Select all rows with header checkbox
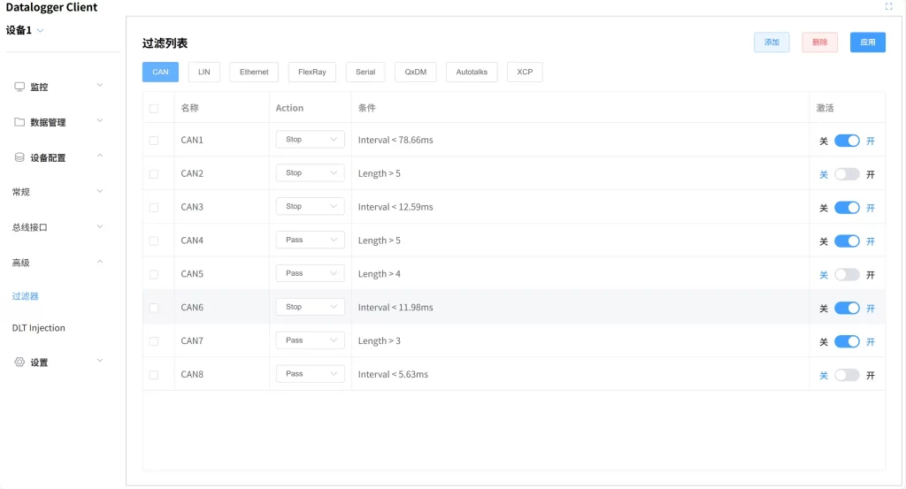This screenshot has height=489, width=906. coord(154,108)
